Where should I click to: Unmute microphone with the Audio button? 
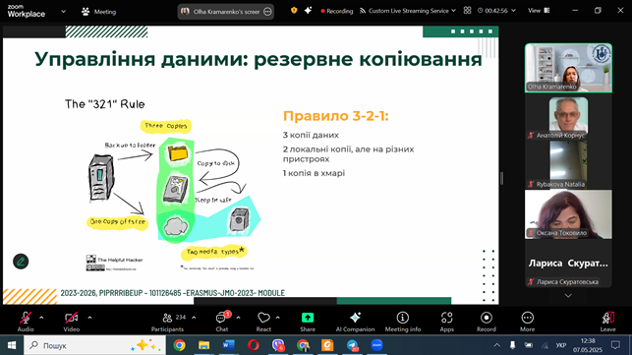(26, 322)
